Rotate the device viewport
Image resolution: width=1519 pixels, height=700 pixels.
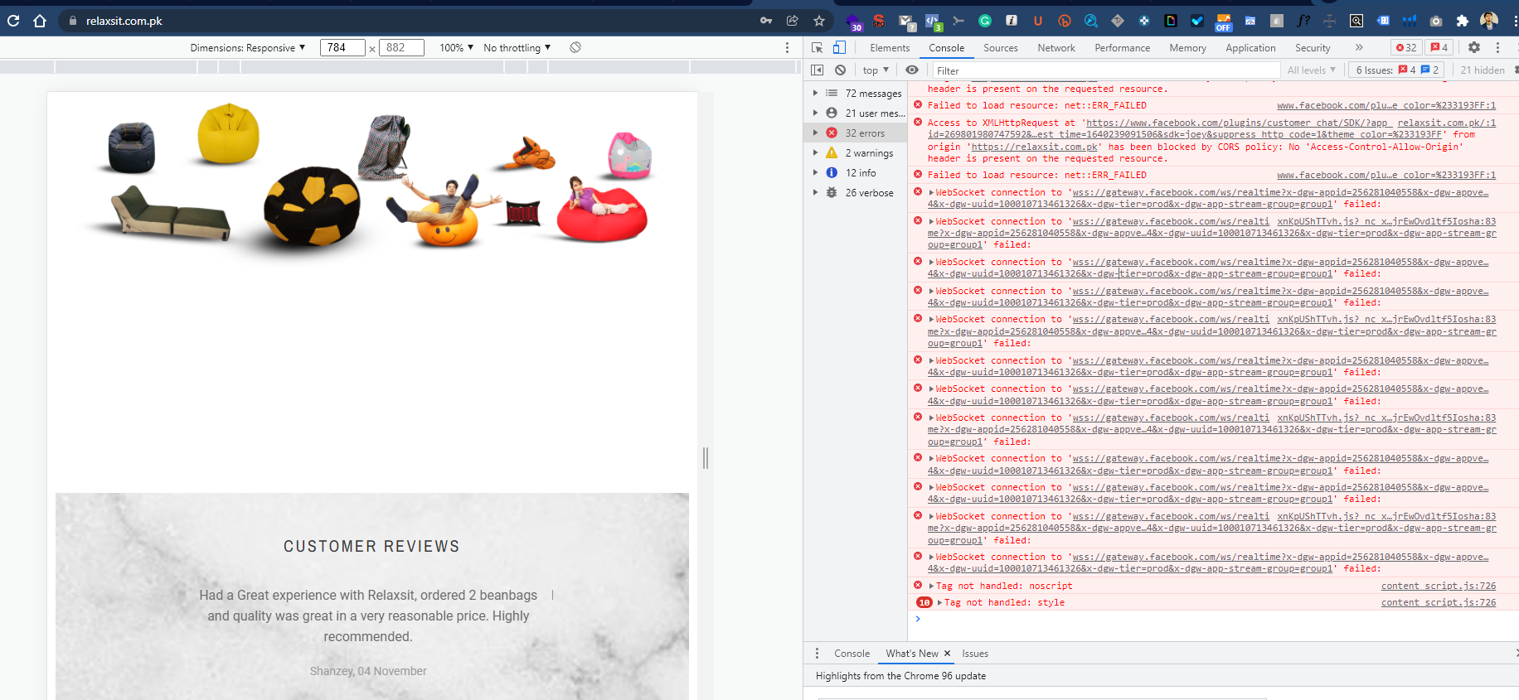click(575, 48)
